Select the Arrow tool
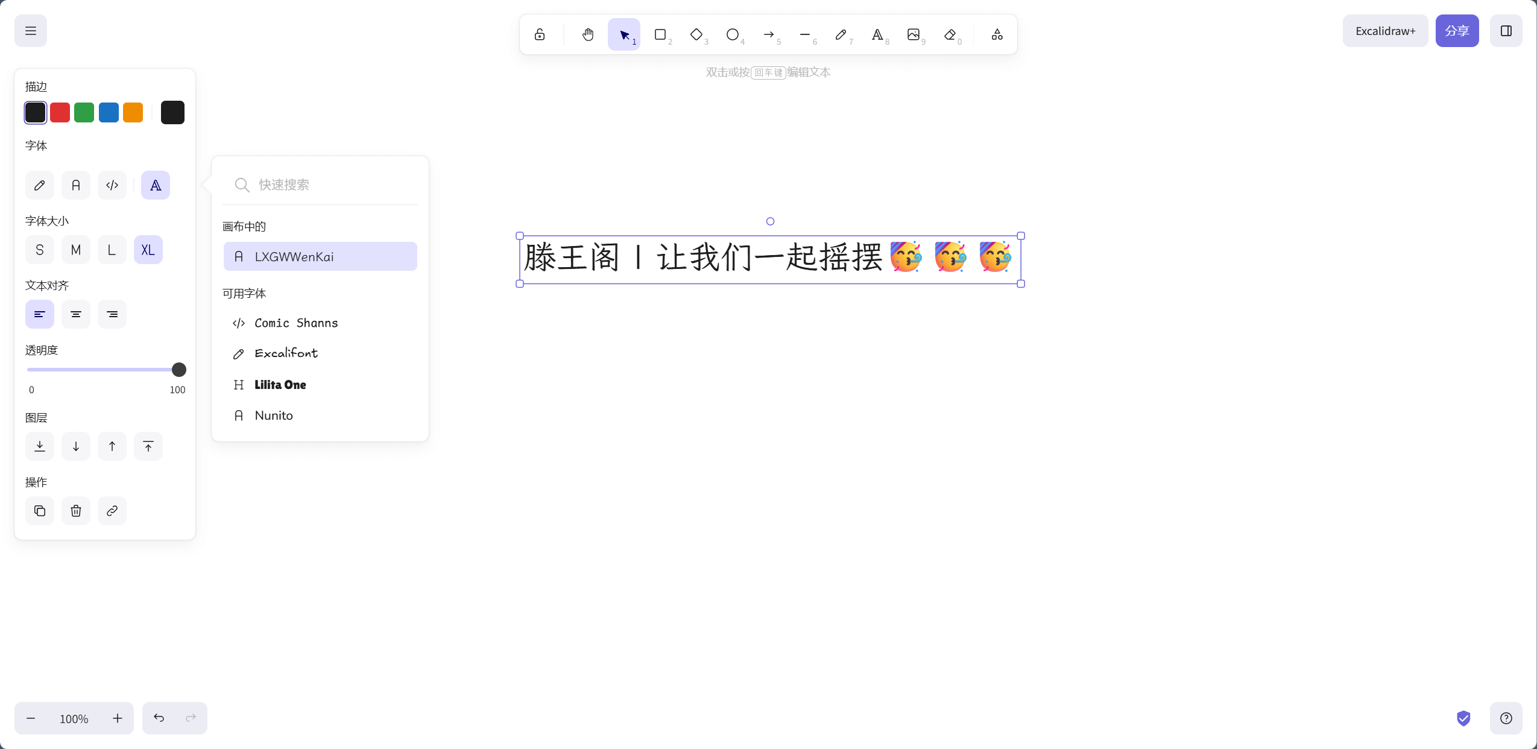 pyautogui.click(x=769, y=34)
